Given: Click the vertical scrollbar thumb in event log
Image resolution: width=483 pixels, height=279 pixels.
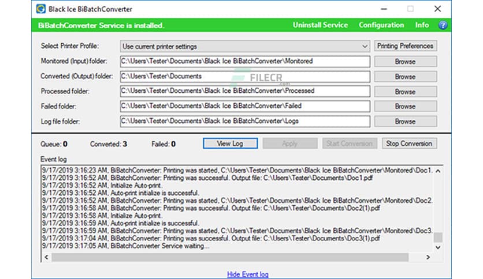Looking at the screenshot, I should pos(438,237).
